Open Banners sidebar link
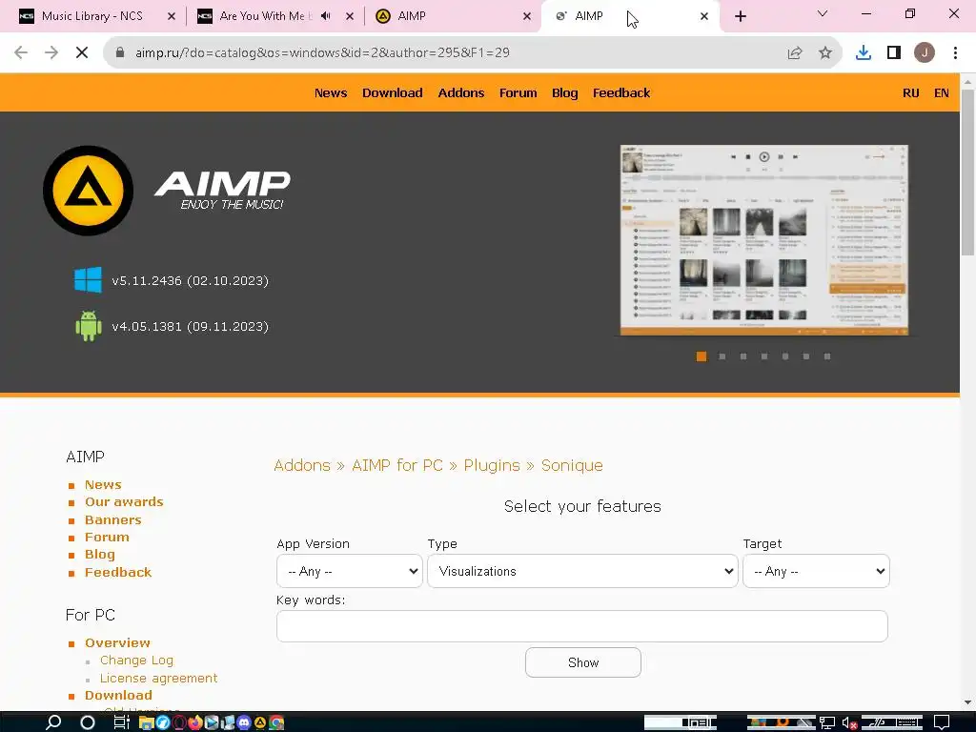 pyautogui.click(x=112, y=519)
